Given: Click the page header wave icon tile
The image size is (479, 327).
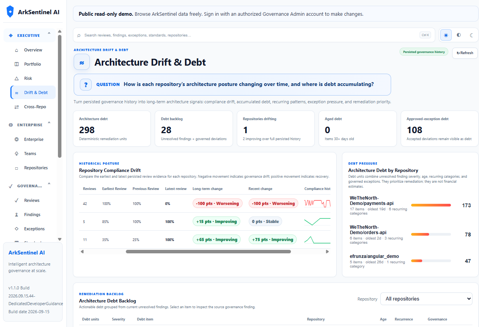Looking at the screenshot, I should 82,62.
